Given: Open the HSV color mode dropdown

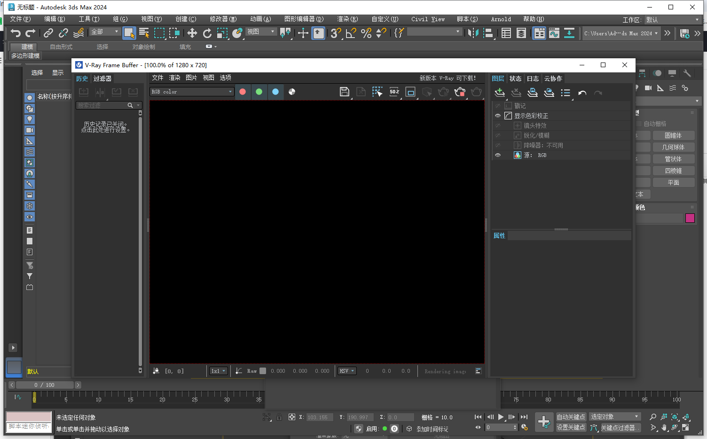Looking at the screenshot, I should (x=346, y=371).
